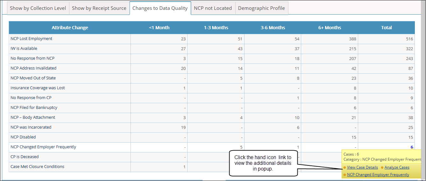Click the NCP – Body Attachment total 38
The height and width of the screenshot is (181, 426).
(411, 118)
